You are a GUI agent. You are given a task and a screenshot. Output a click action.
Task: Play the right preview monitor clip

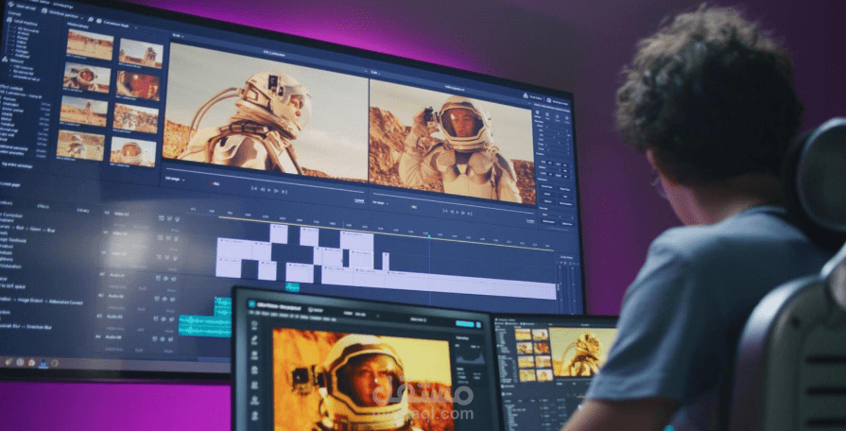[x=458, y=212]
